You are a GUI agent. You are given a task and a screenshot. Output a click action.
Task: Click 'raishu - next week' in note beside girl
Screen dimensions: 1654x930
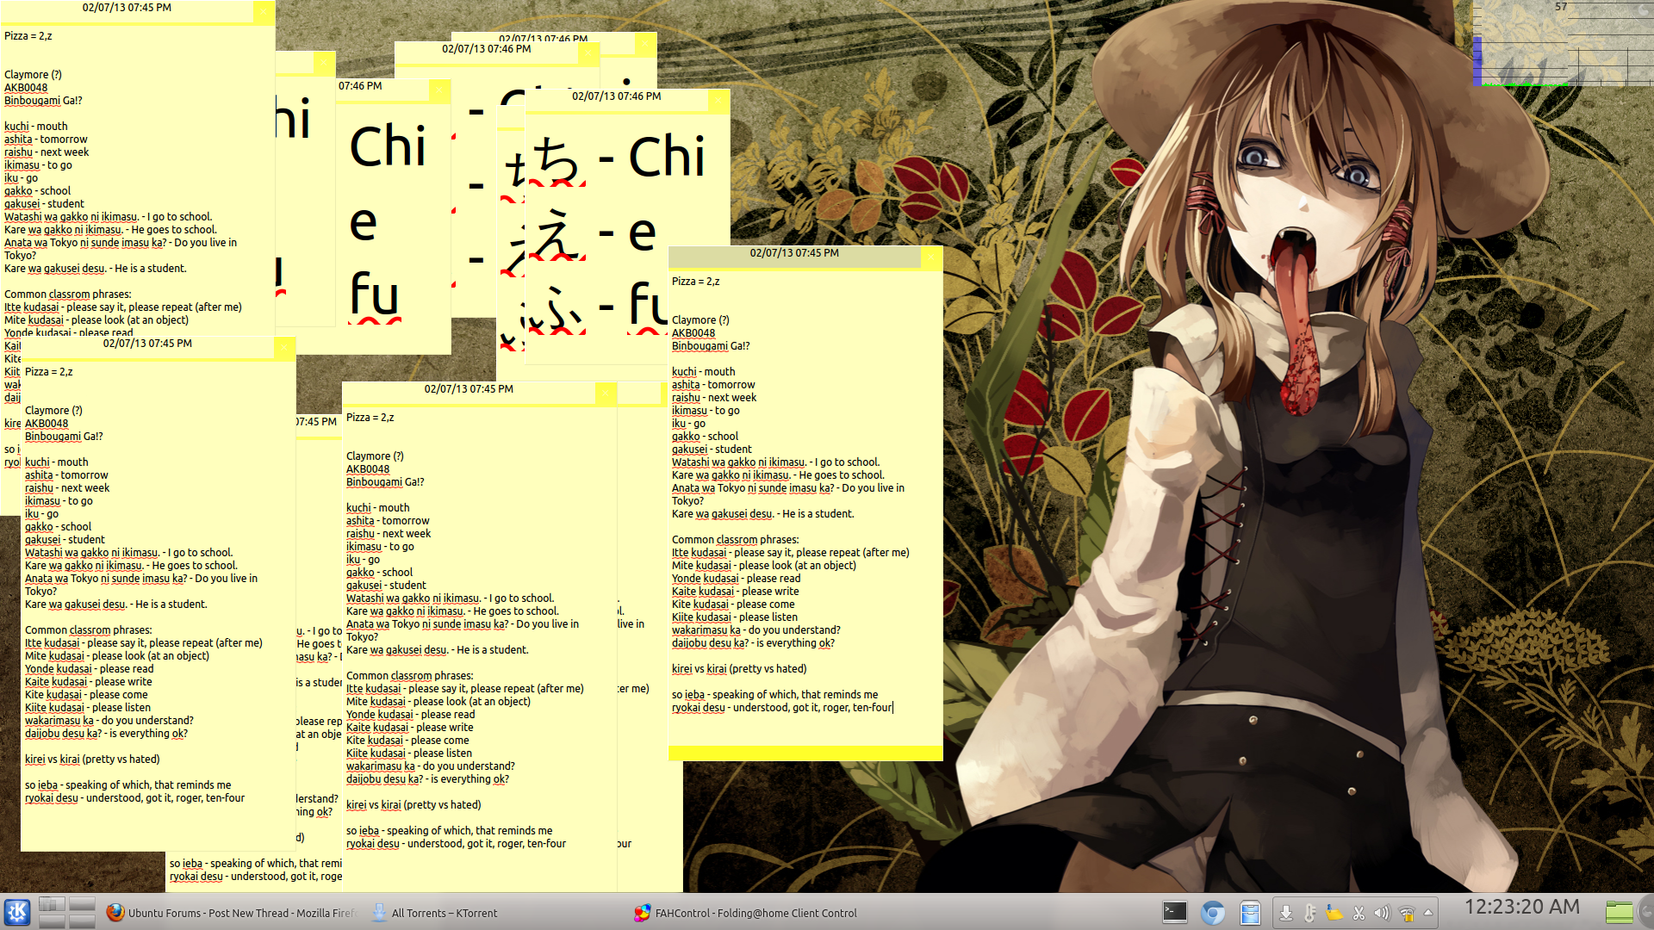click(714, 398)
